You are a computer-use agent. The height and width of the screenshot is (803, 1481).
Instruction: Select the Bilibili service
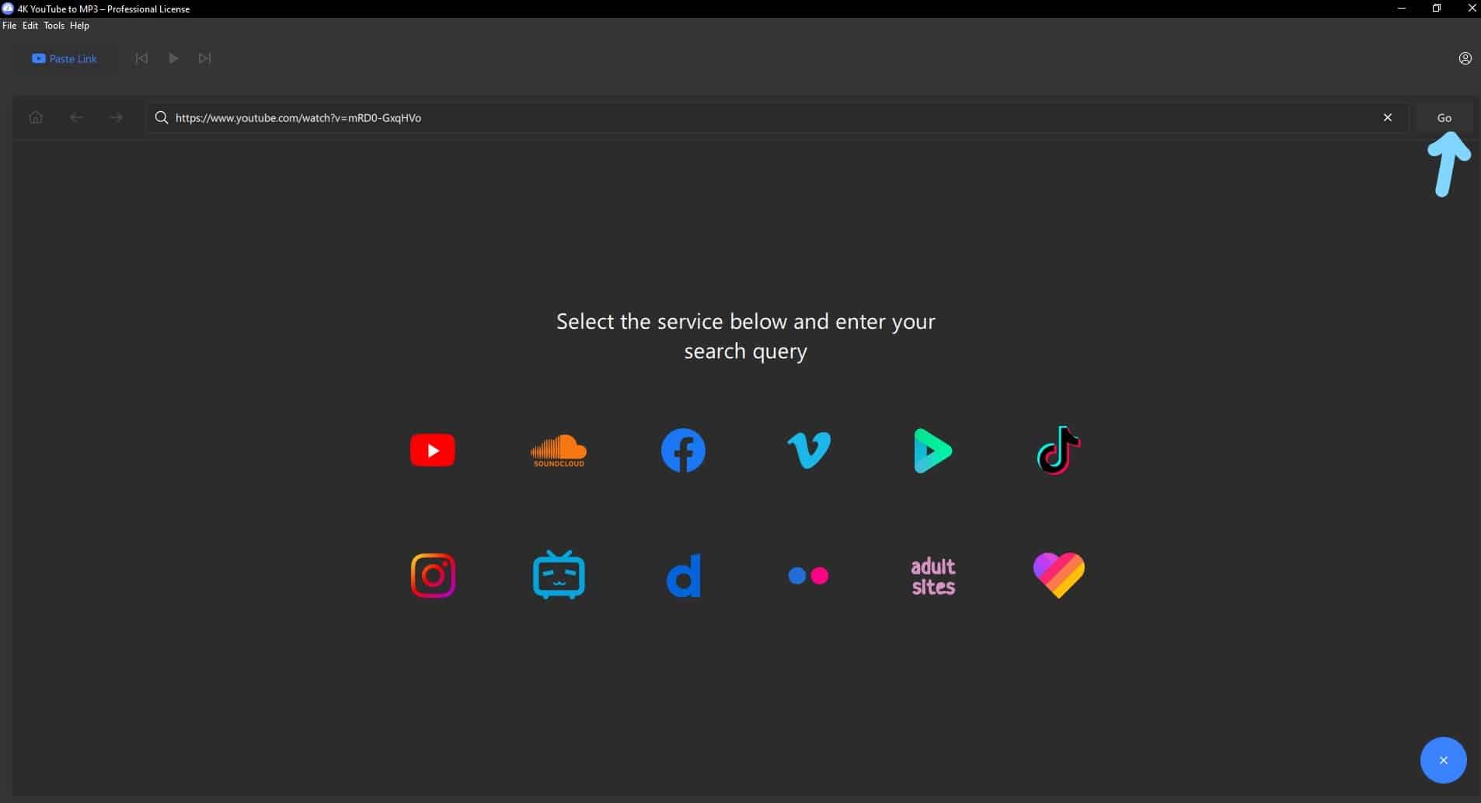coord(559,574)
